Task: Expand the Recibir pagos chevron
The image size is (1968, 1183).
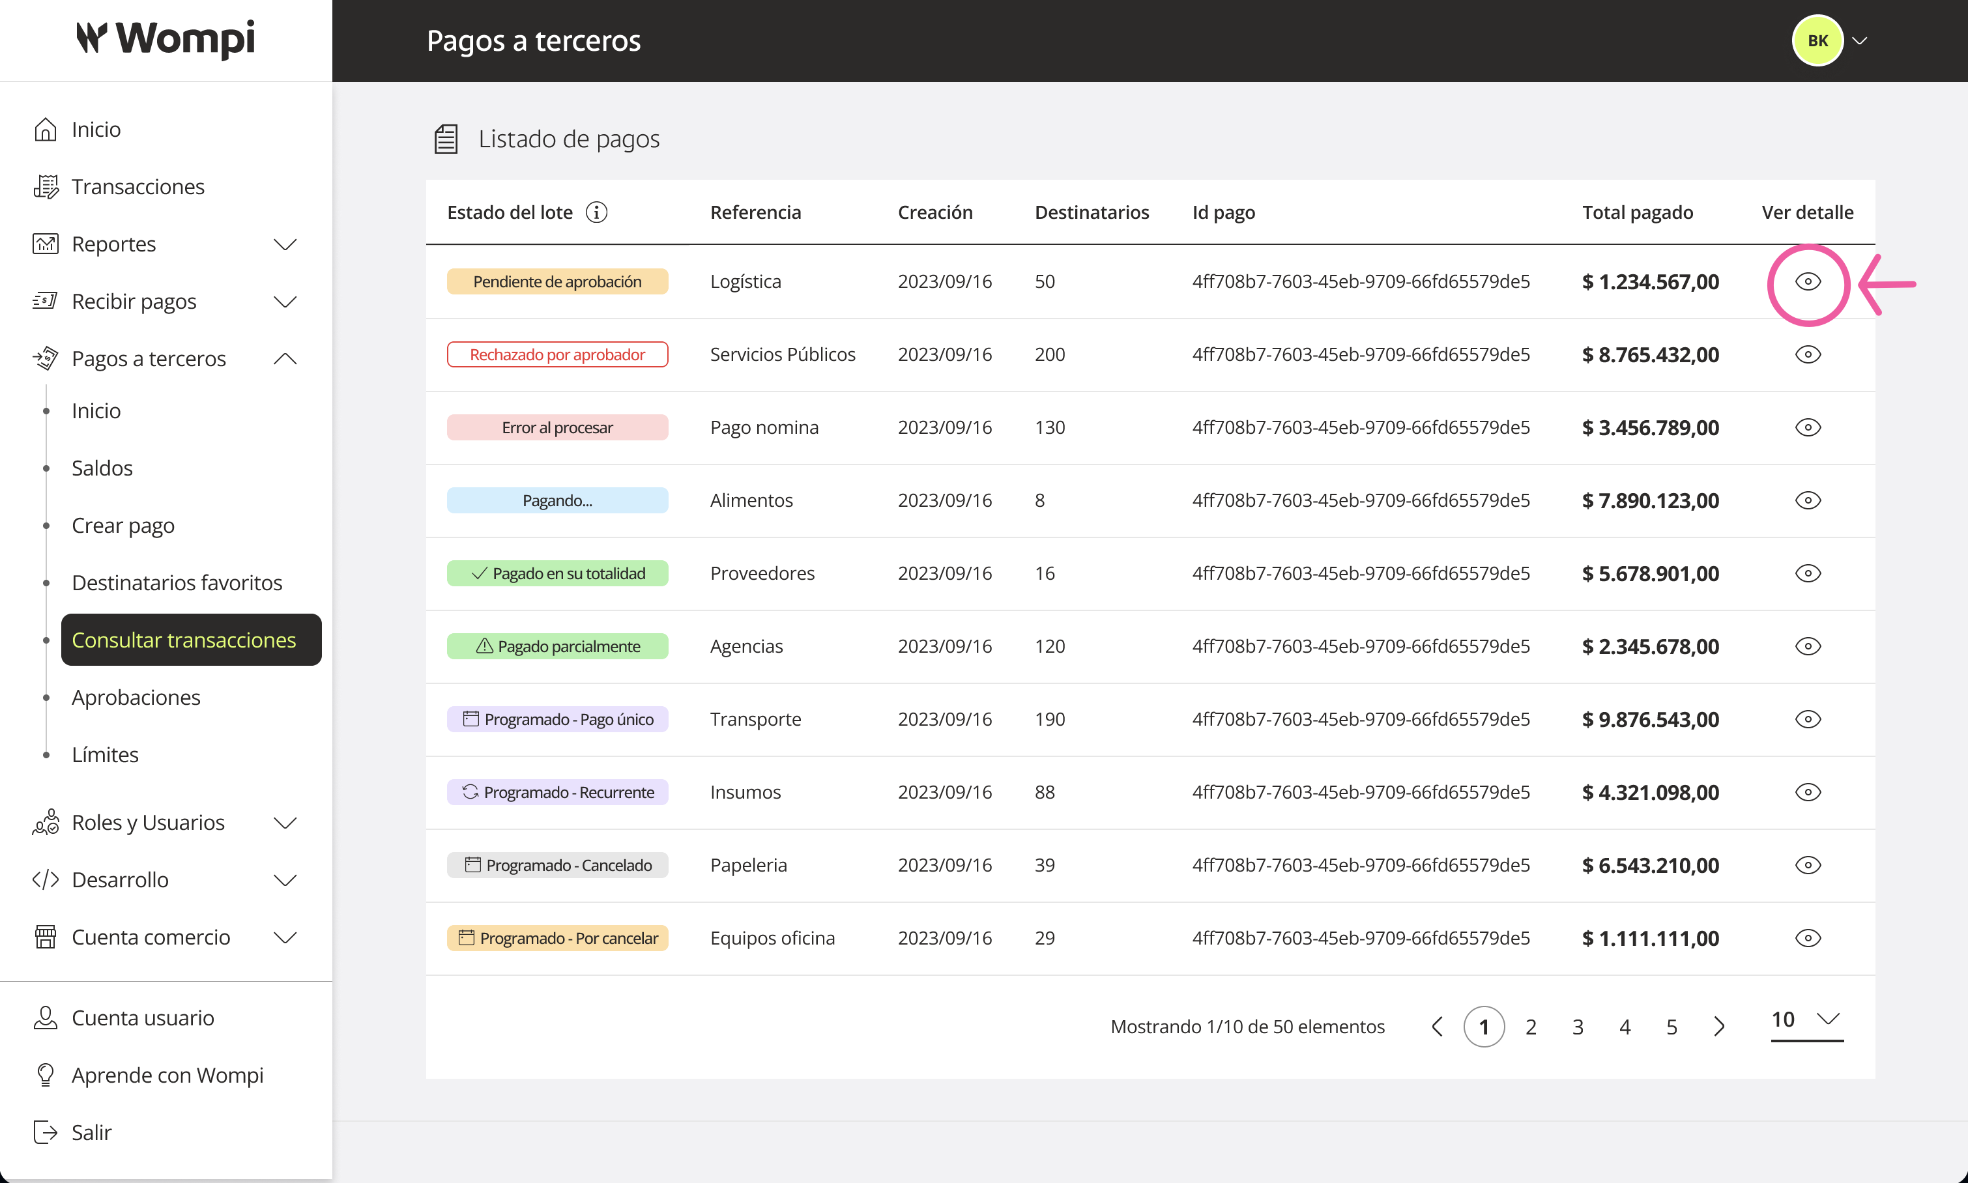Action: [x=285, y=302]
